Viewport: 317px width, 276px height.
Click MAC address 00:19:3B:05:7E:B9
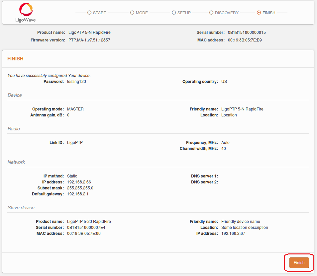tap(245, 40)
